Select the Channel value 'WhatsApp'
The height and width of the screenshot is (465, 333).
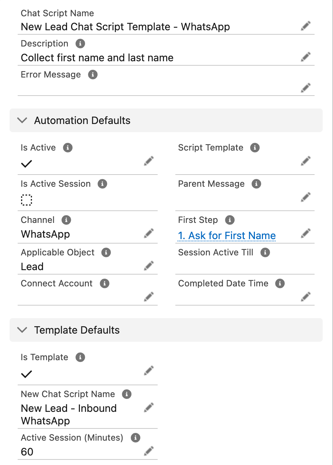click(x=45, y=234)
